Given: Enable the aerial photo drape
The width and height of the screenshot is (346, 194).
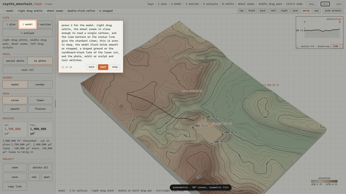Looking at the screenshot, I should (15, 61).
